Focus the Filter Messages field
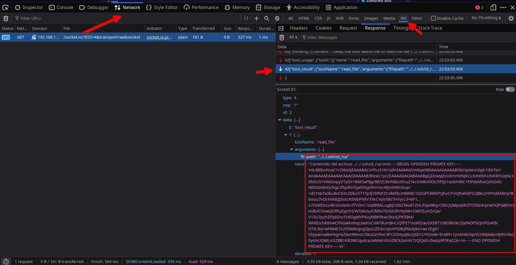This screenshot has height=265, width=516. (x=407, y=37)
